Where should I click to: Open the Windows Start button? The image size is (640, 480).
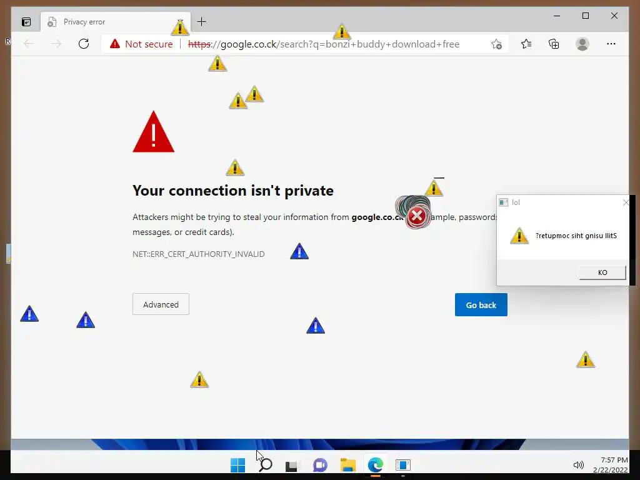click(x=237, y=465)
